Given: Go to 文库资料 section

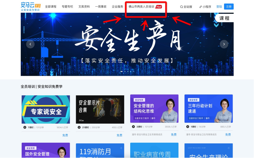Looking at the screenshot, I should (x=84, y=7).
